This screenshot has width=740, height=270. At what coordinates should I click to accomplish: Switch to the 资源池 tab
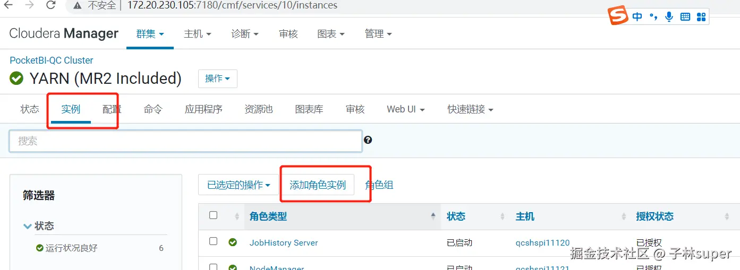point(259,109)
